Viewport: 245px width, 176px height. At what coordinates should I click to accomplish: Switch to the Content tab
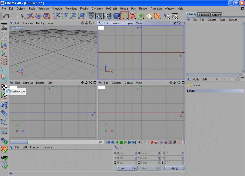click(216, 15)
